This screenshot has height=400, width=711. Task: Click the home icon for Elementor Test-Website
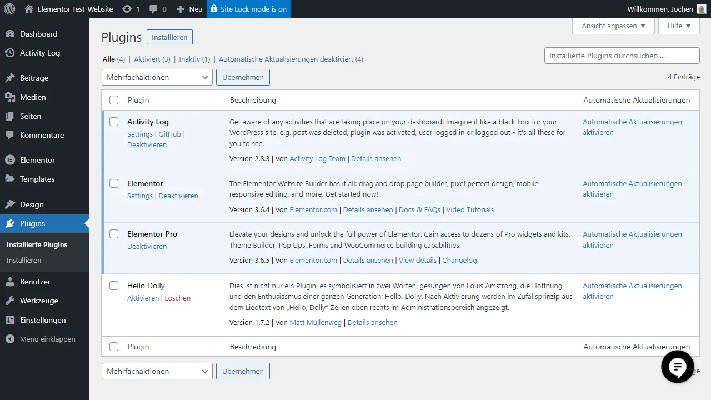(x=29, y=9)
